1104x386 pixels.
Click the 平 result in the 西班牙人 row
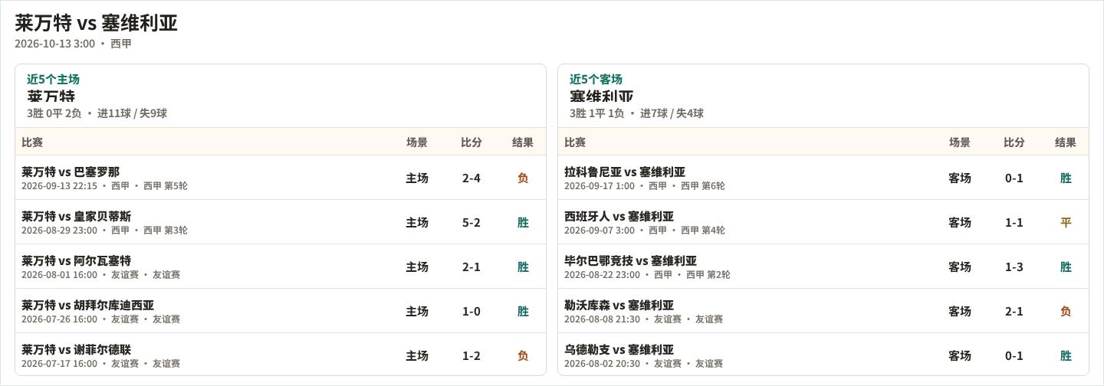click(1066, 222)
